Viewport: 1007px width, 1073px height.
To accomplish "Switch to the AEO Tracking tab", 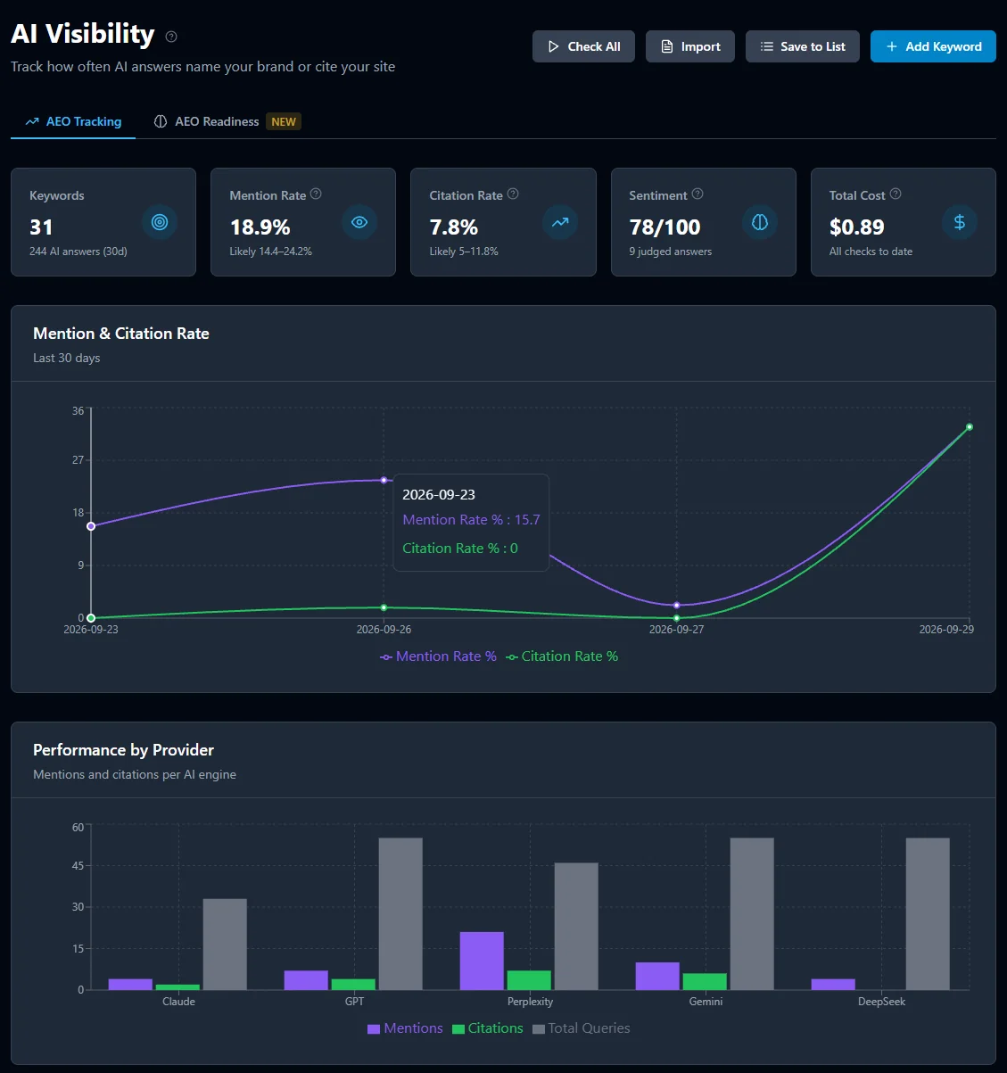I will coord(73,121).
